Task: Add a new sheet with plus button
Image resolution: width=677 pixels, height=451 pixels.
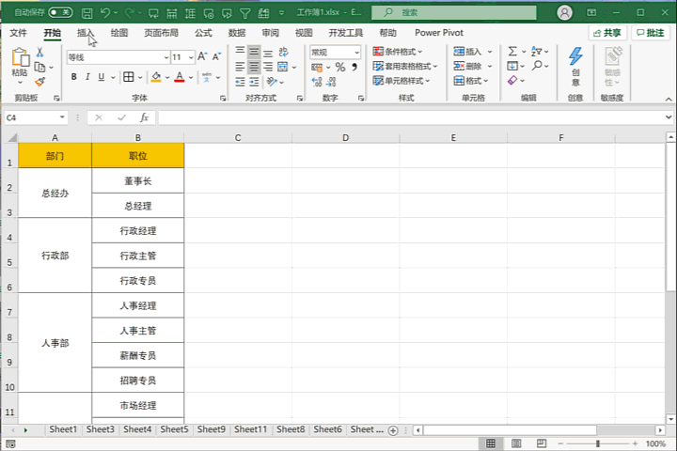Action: 393,430
